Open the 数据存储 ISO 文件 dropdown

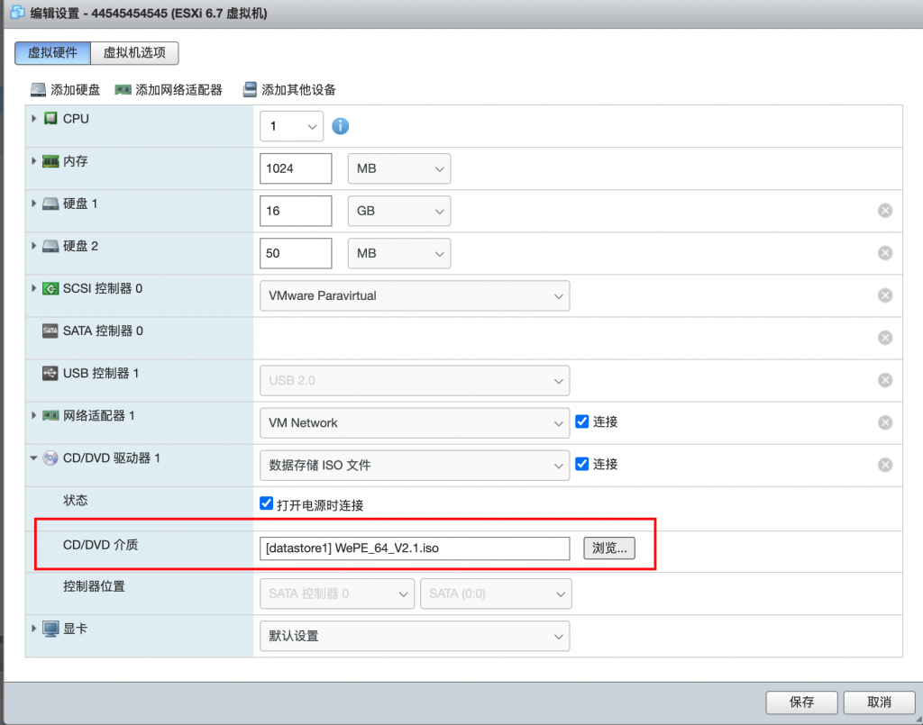click(415, 465)
